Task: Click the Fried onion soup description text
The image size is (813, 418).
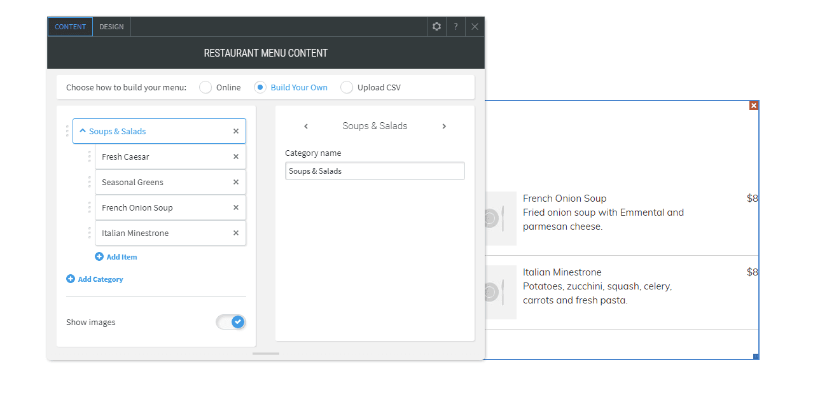Action: (603, 219)
